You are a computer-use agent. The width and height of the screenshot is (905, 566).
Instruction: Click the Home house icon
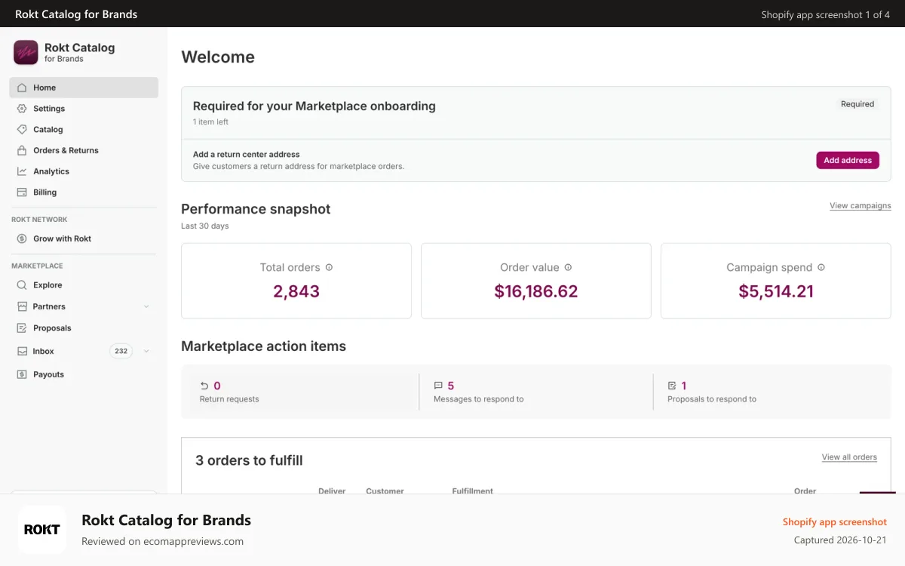point(22,88)
